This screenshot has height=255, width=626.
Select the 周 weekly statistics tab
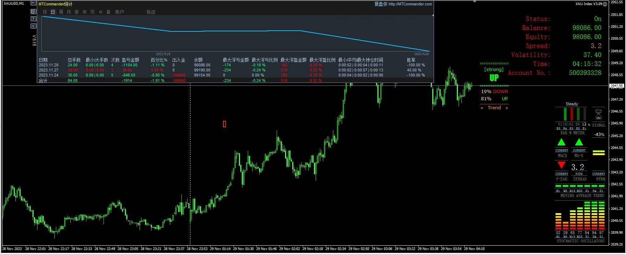coord(61,12)
